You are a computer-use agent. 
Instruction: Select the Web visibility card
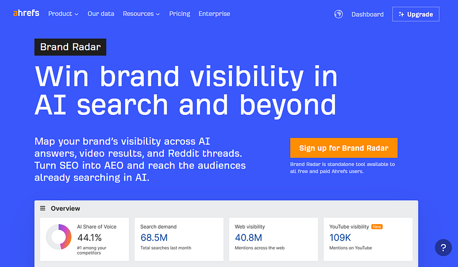pos(274,240)
